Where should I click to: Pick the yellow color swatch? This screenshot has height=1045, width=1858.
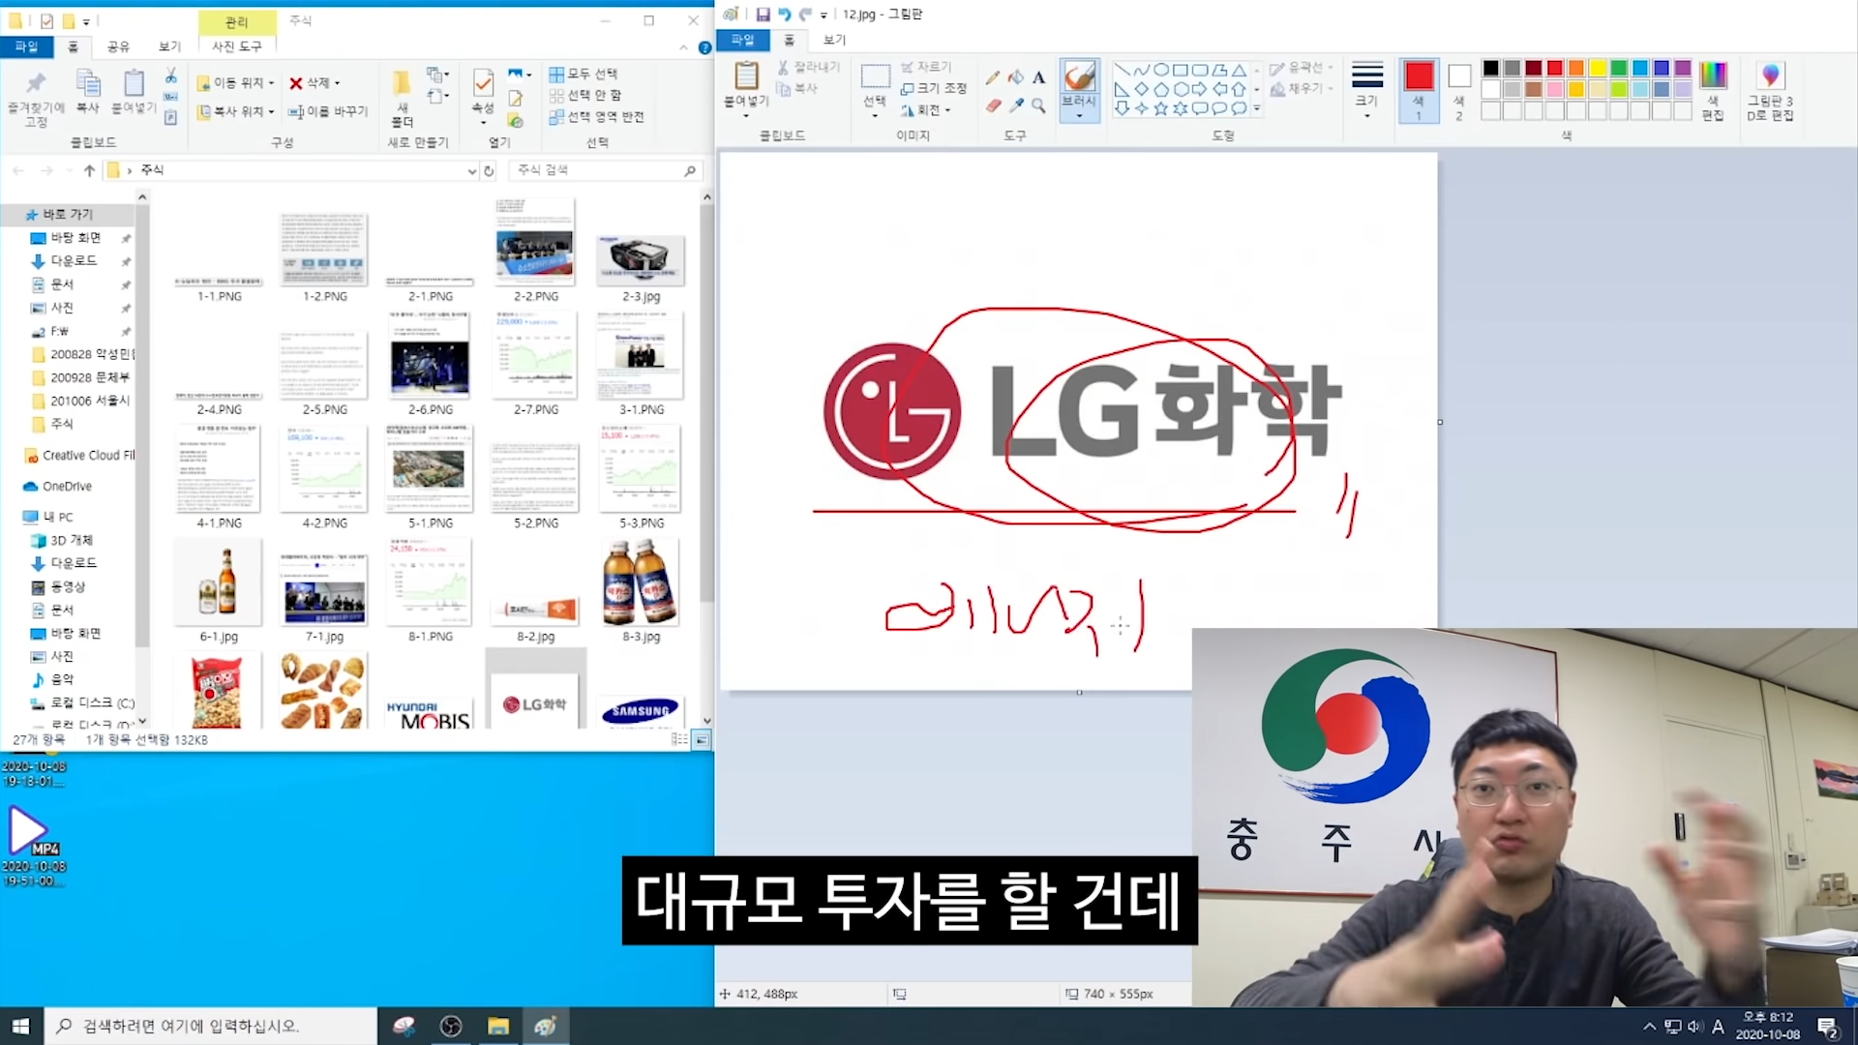[x=1598, y=68]
